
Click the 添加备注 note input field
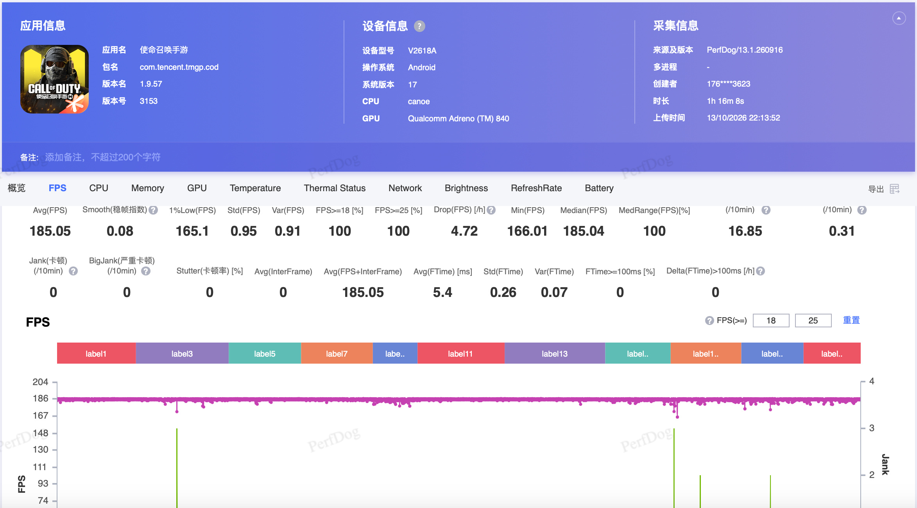[x=103, y=157]
